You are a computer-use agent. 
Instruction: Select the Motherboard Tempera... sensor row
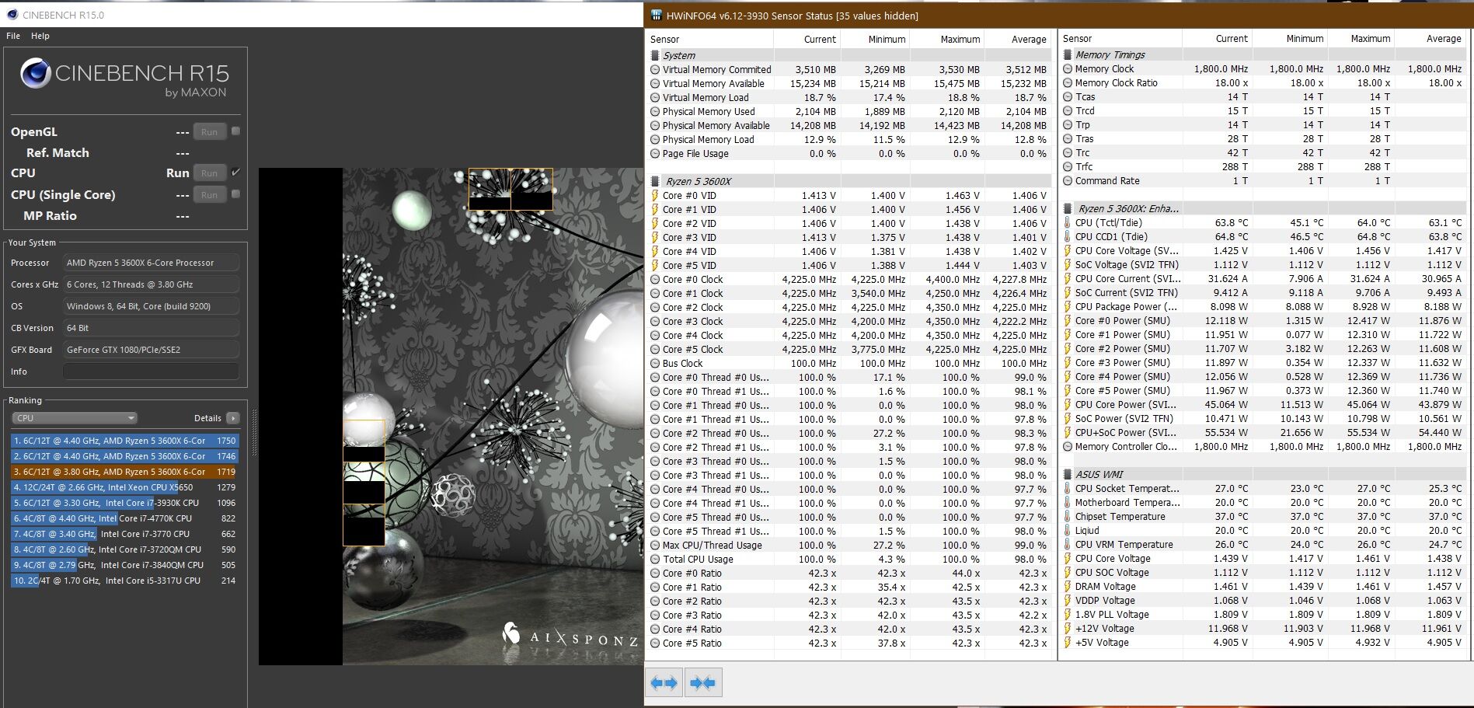1263,503
